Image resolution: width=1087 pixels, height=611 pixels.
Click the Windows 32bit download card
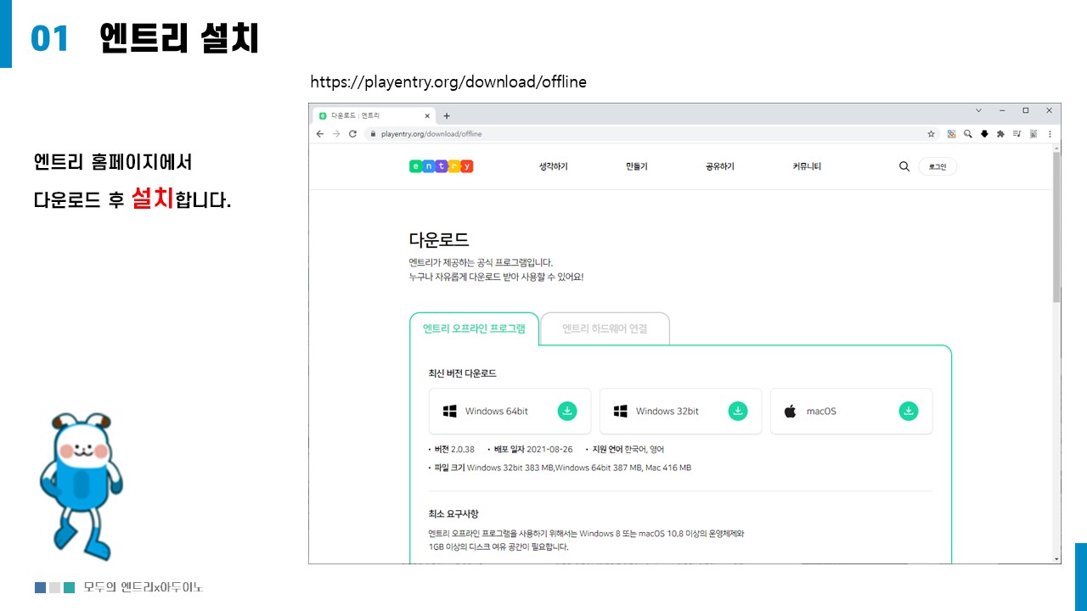(x=680, y=411)
